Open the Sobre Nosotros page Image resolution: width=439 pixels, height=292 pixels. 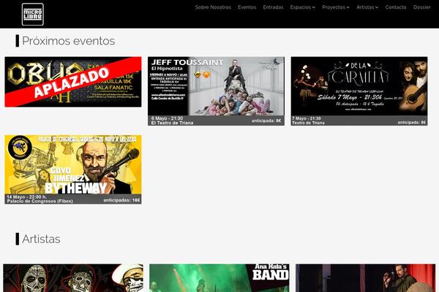213,7
